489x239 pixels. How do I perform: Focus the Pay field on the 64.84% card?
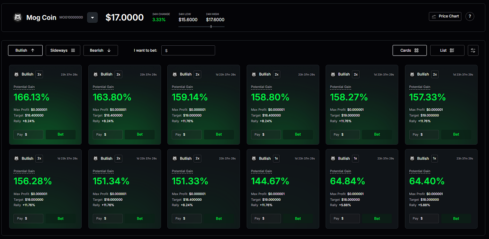pos(345,218)
